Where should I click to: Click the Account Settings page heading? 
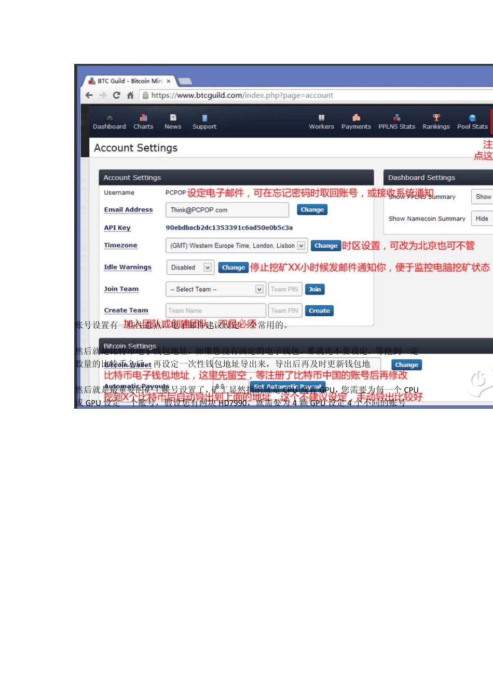coord(135,148)
